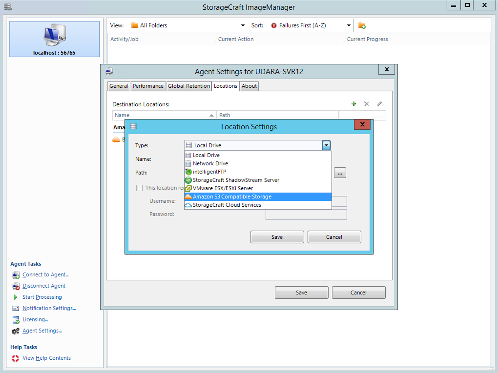Open the Connect to Agent link

[45, 275]
